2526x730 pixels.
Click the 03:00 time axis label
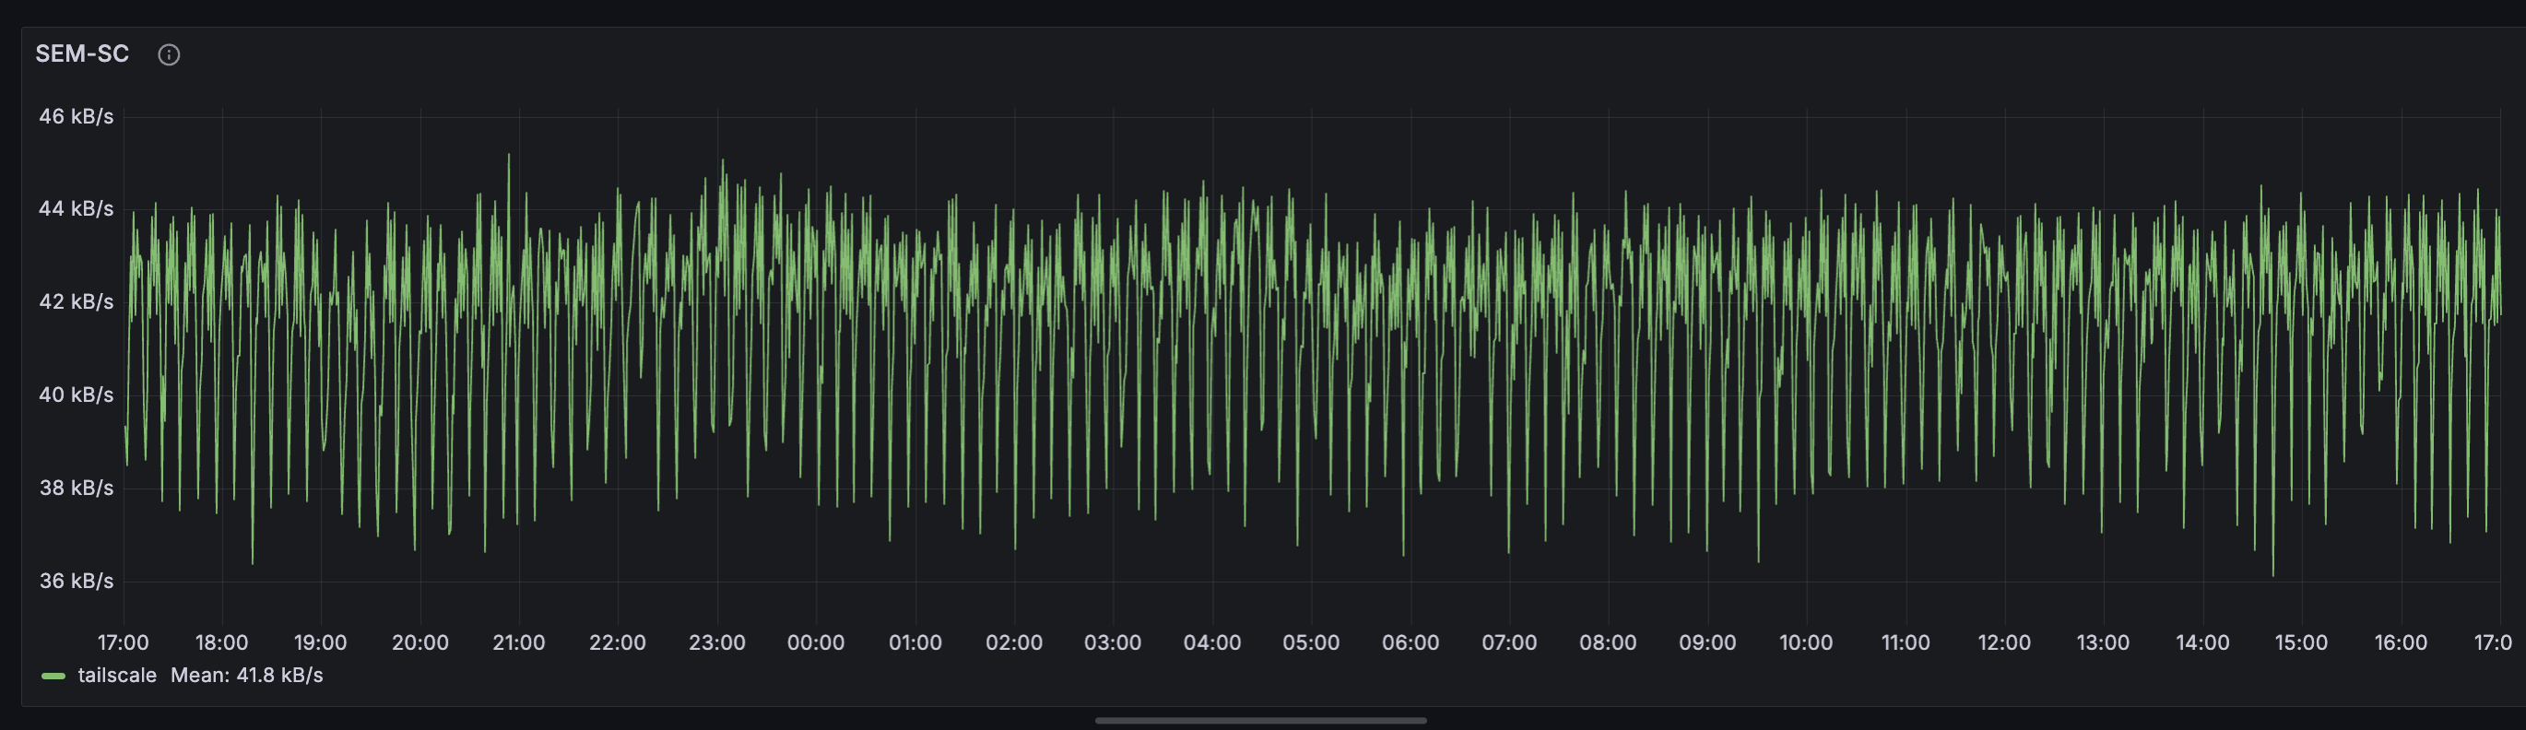1113,642
